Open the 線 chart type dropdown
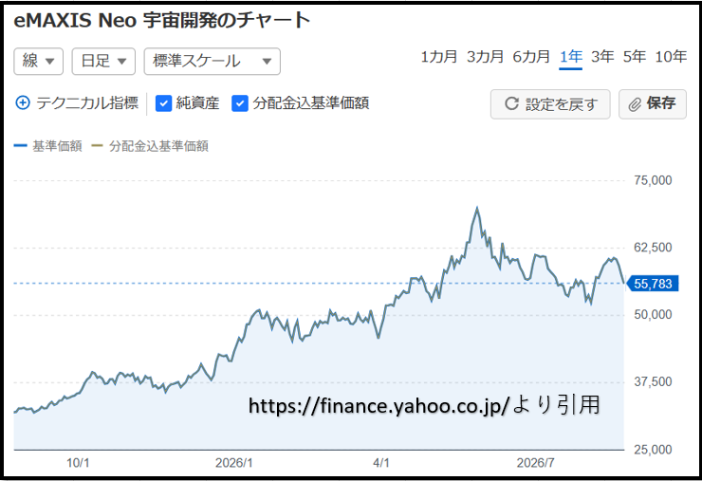 39,61
